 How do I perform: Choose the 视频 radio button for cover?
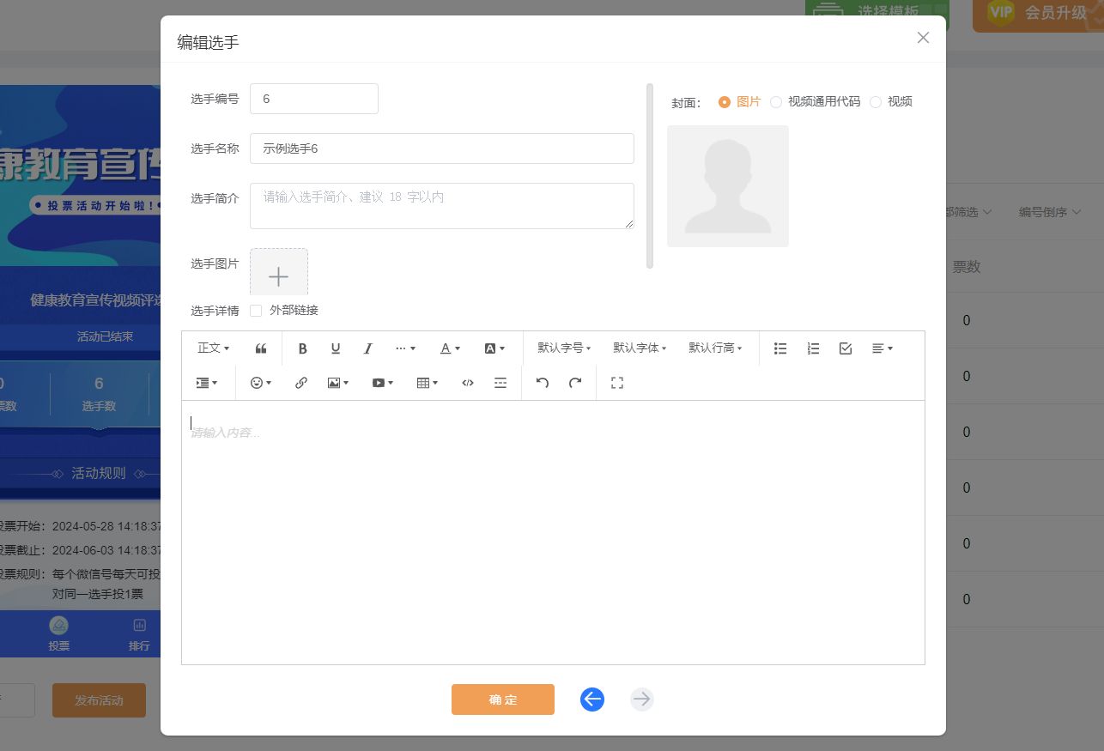tap(876, 101)
